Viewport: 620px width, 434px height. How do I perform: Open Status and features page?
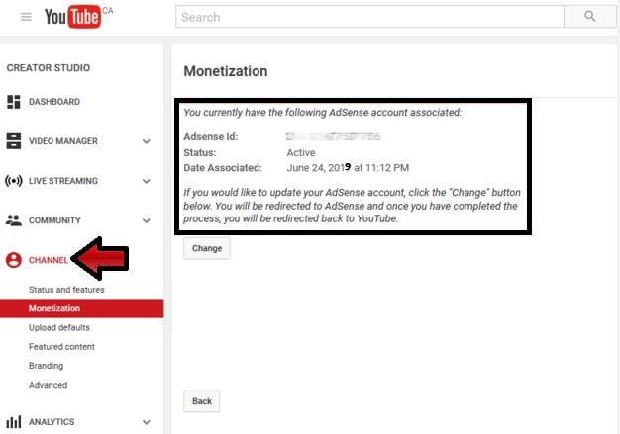(66, 290)
